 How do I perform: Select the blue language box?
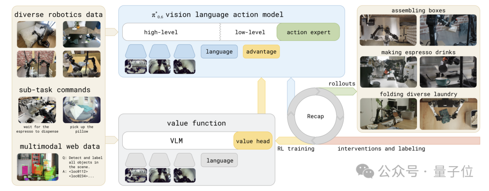[x=219, y=52]
